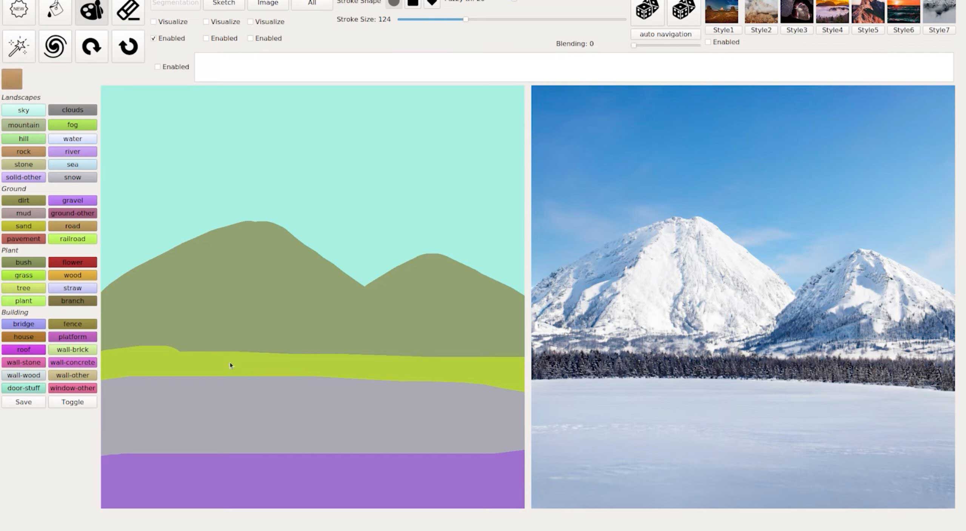Click the redo arrow icon
Screen dimensions: 966x531
91,46
